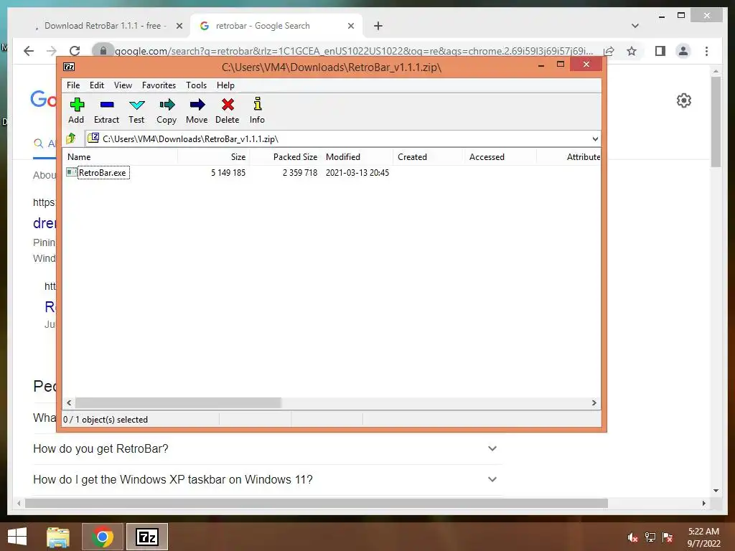Open Chrome's three-dot menu
Screen dimensions: 735x551
pos(706,51)
